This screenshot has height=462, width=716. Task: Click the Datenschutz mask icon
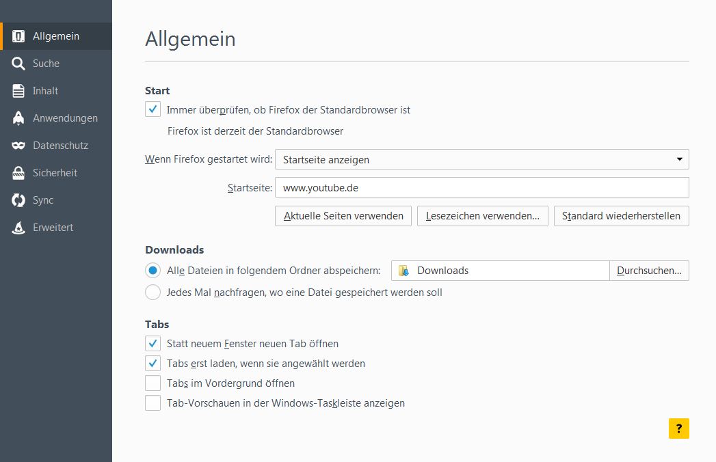[19, 146]
